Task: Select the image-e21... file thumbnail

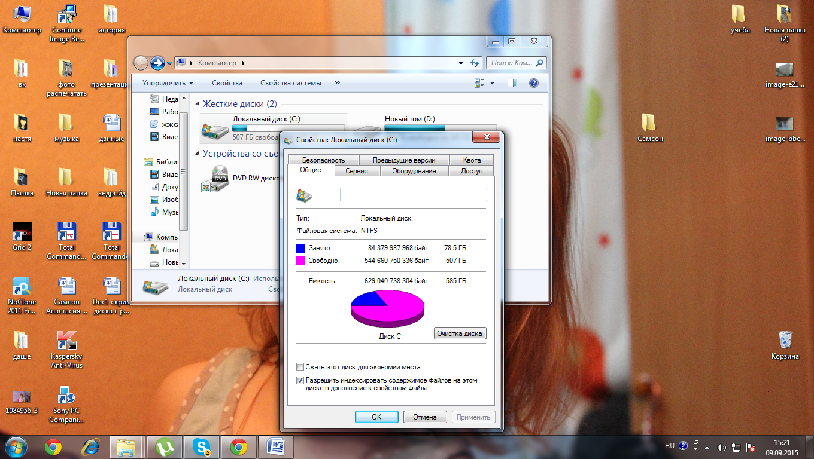Action: click(x=785, y=74)
